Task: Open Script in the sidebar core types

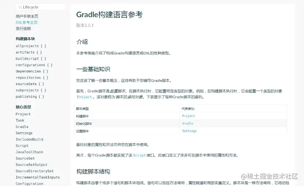Action: [x=22, y=146]
